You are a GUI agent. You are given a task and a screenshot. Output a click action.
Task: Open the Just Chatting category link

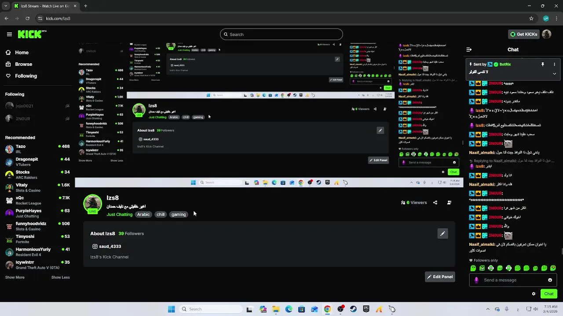coord(119,215)
